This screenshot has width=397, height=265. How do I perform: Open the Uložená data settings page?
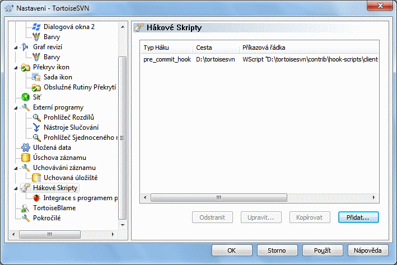(52, 148)
